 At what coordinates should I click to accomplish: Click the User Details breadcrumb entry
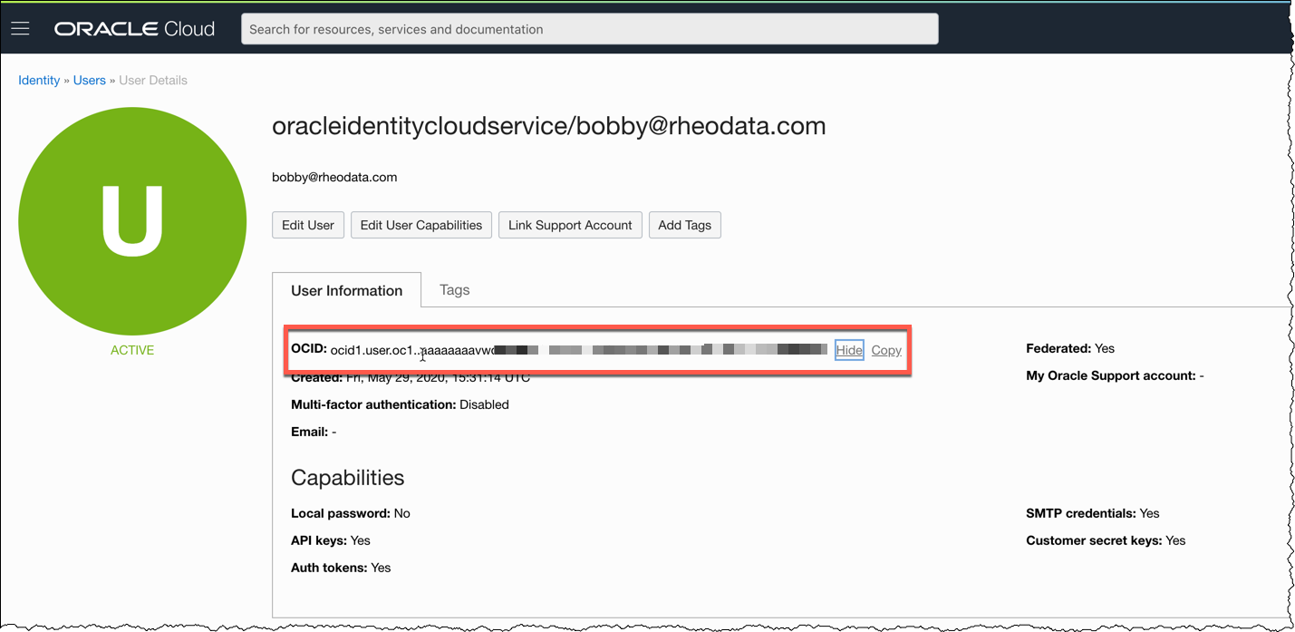coord(152,80)
